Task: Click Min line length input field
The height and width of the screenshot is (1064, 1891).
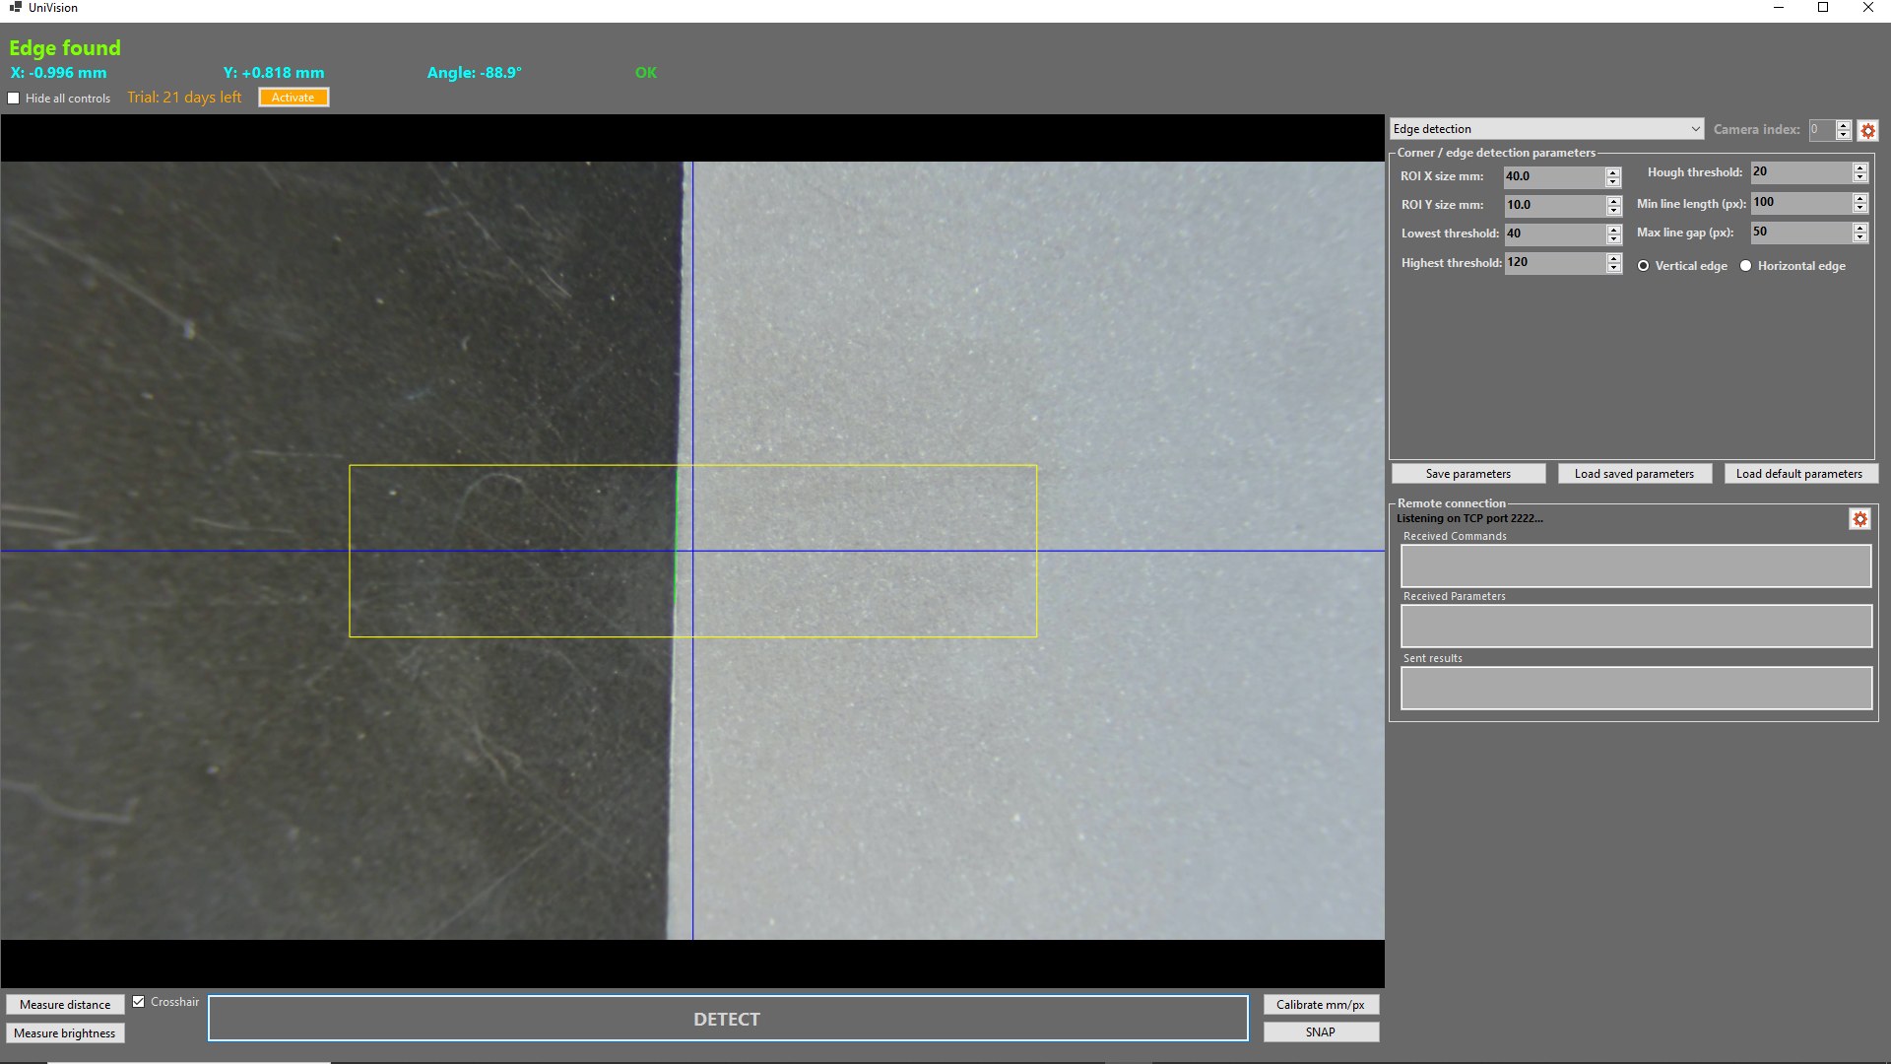Action: tap(1799, 203)
